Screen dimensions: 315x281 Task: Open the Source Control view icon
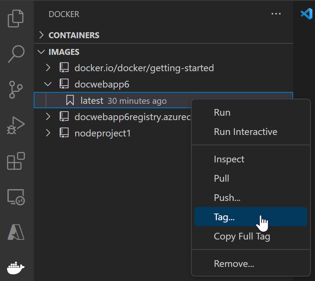point(16,90)
